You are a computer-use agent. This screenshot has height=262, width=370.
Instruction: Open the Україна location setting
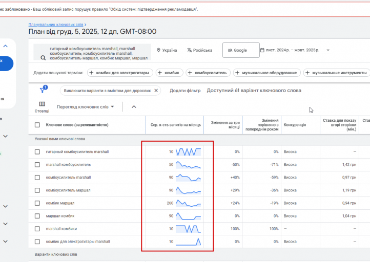(167, 50)
